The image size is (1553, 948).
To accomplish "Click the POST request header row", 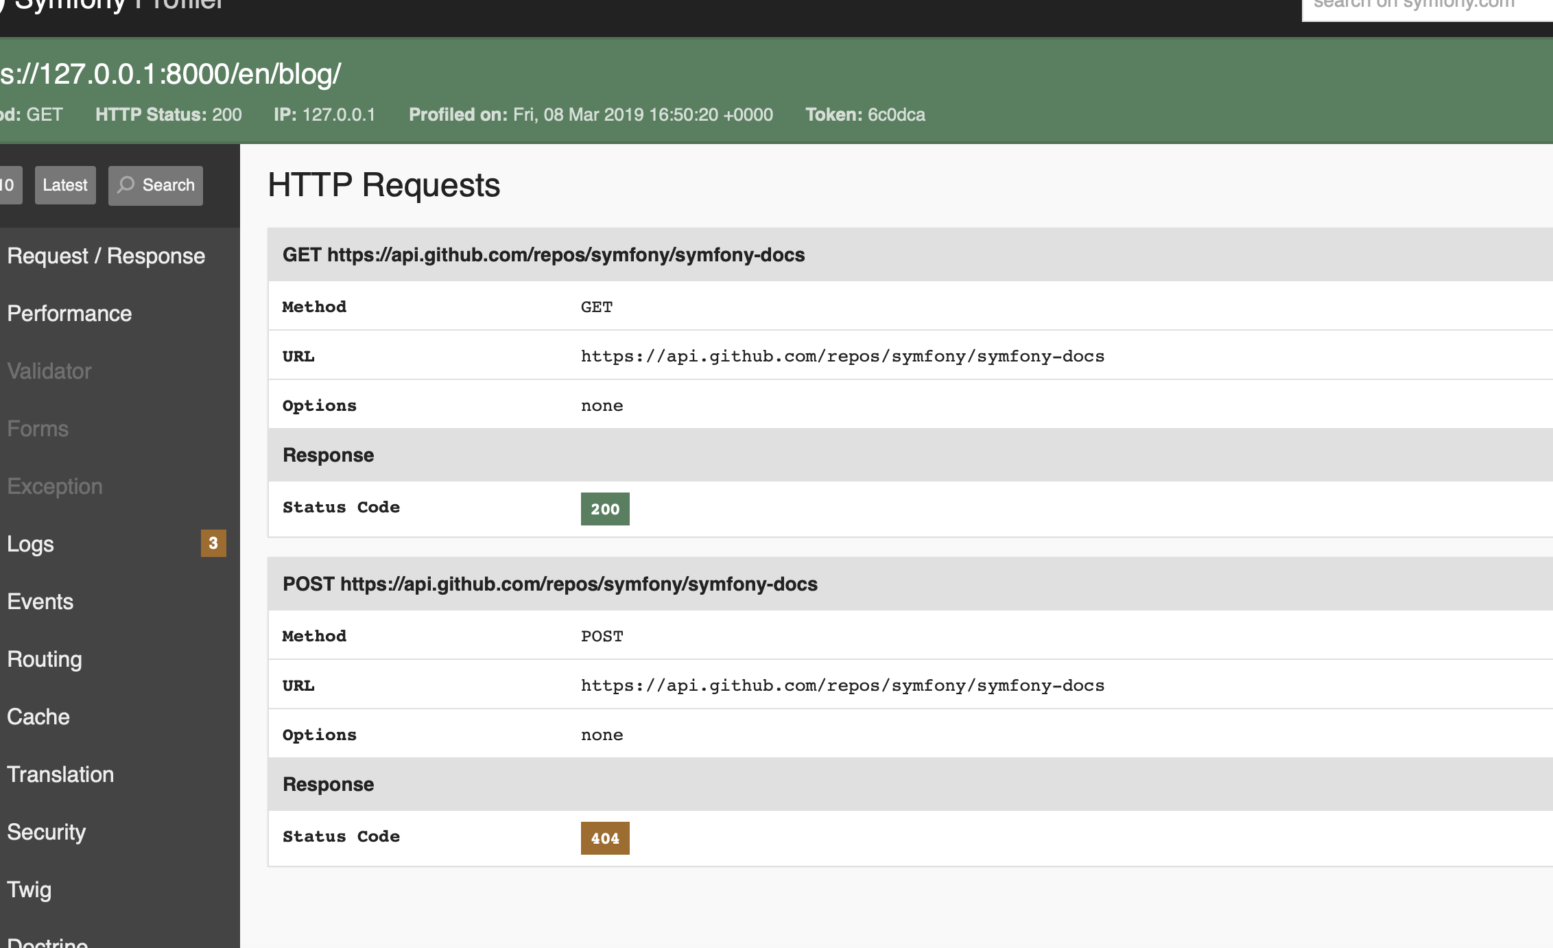I will pyautogui.click(x=910, y=584).
